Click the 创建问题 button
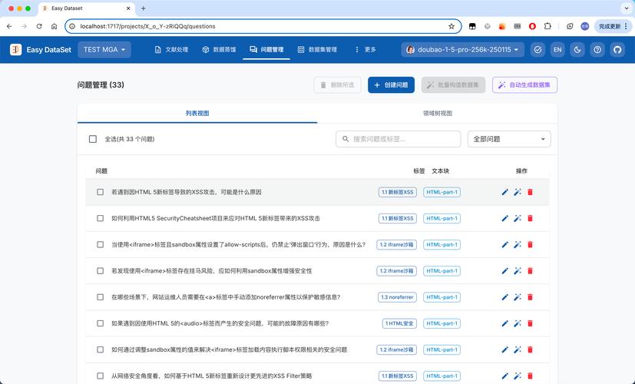Viewport: 635px width, 384px height. 391,85
